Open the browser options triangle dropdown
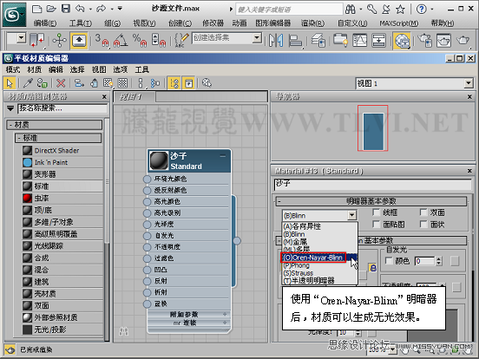 [10, 108]
